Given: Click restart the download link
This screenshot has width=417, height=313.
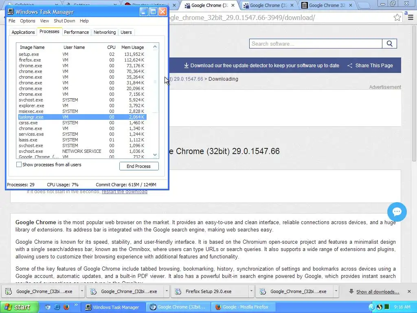Looking at the screenshot, I should pyautogui.click(x=125, y=192).
